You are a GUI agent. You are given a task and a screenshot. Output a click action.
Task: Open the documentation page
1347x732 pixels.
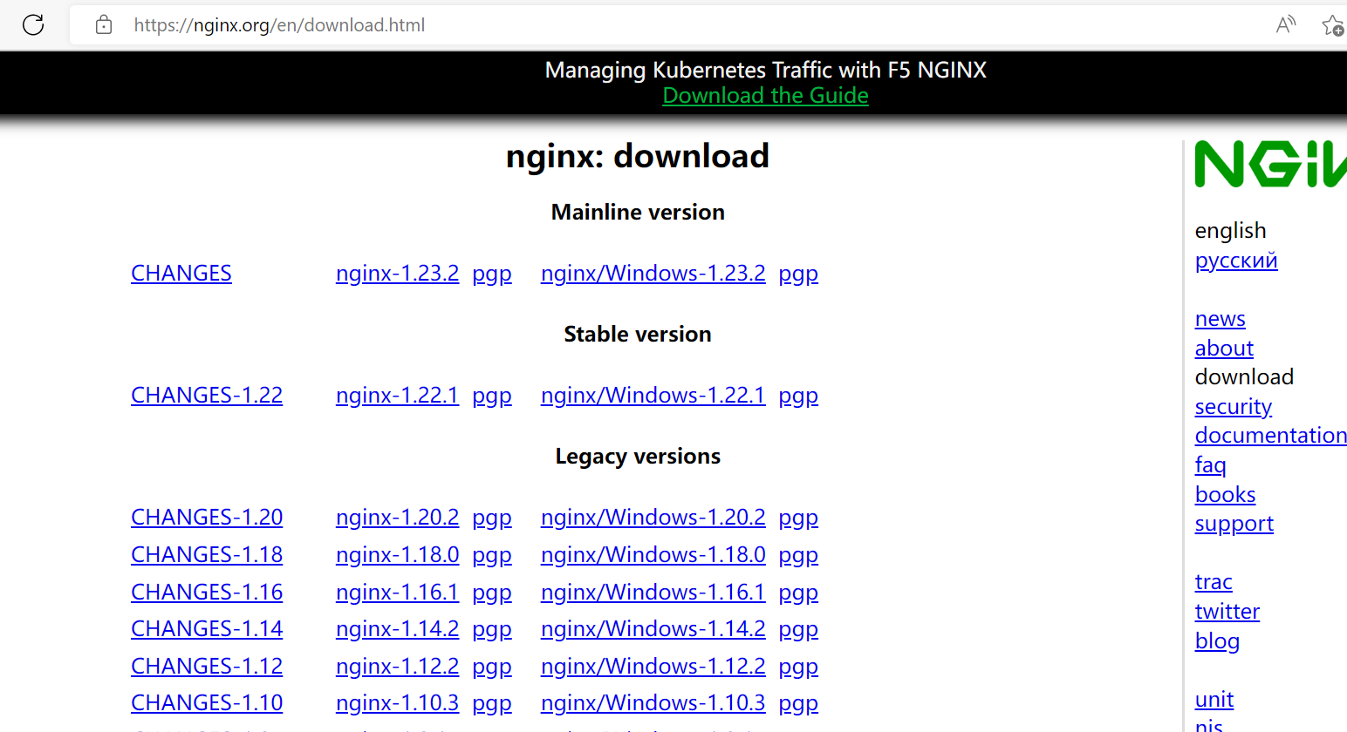pyautogui.click(x=1271, y=435)
